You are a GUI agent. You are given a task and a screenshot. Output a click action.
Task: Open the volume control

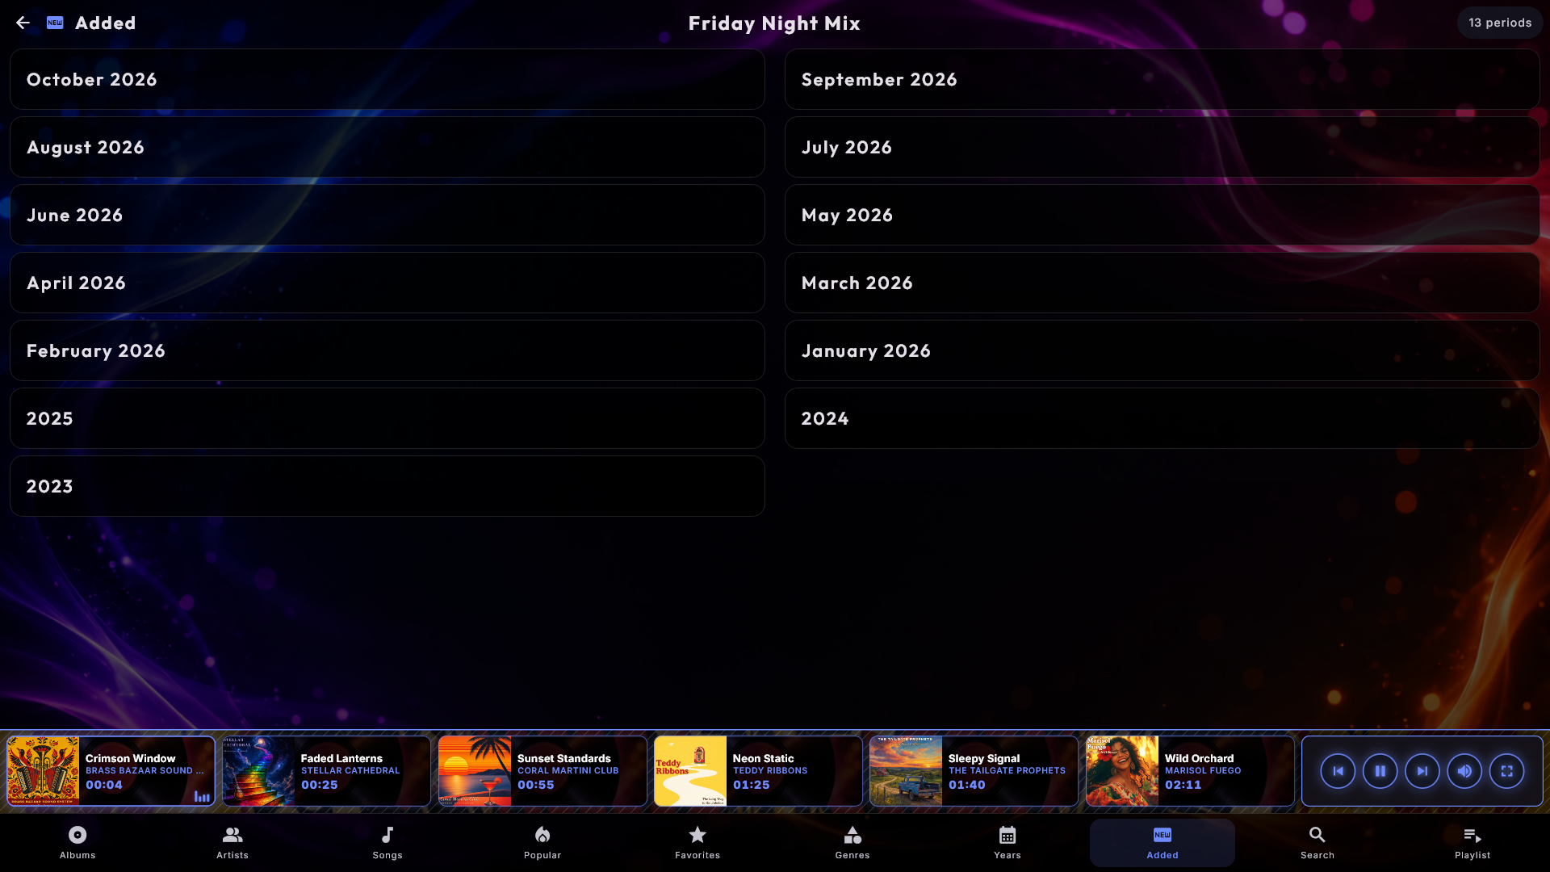point(1464,771)
